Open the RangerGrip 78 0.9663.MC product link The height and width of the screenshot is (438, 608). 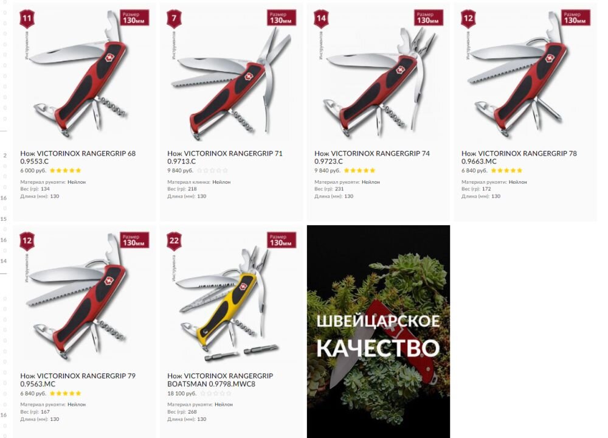(519, 157)
